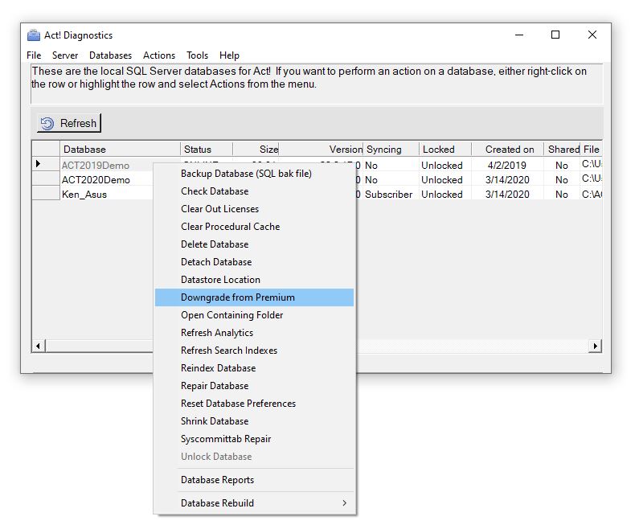Select Downgrade from Premium

254,297
